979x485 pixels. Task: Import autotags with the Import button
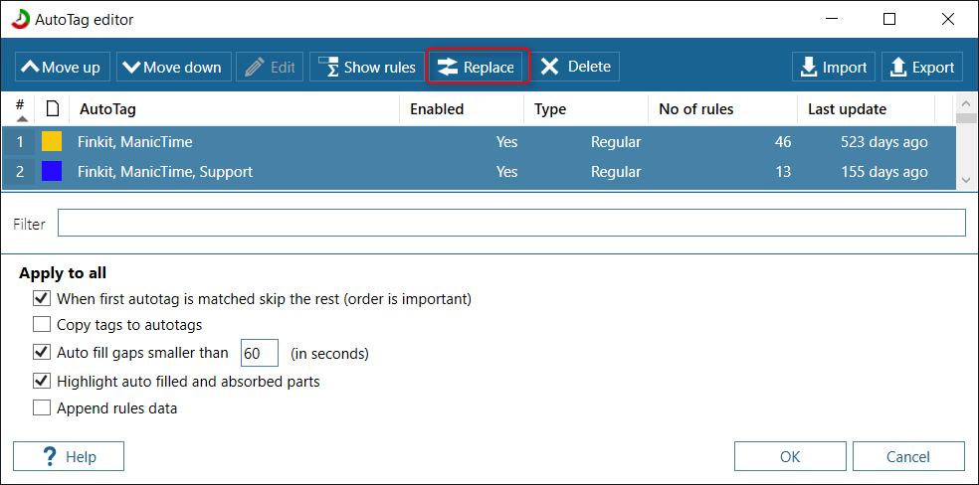point(834,67)
